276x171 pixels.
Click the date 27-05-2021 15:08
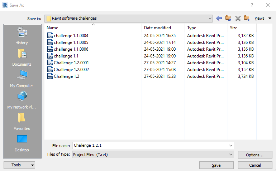160,70
